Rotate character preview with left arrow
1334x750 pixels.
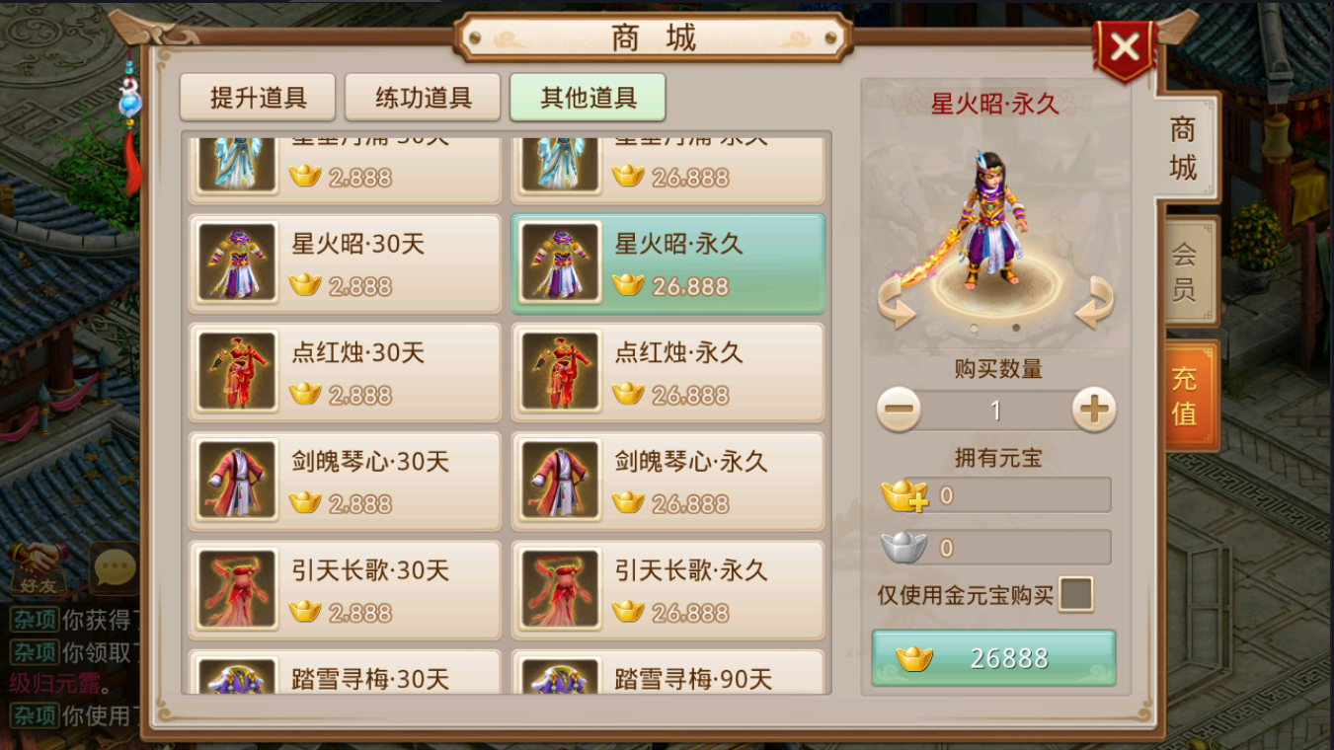click(897, 302)
